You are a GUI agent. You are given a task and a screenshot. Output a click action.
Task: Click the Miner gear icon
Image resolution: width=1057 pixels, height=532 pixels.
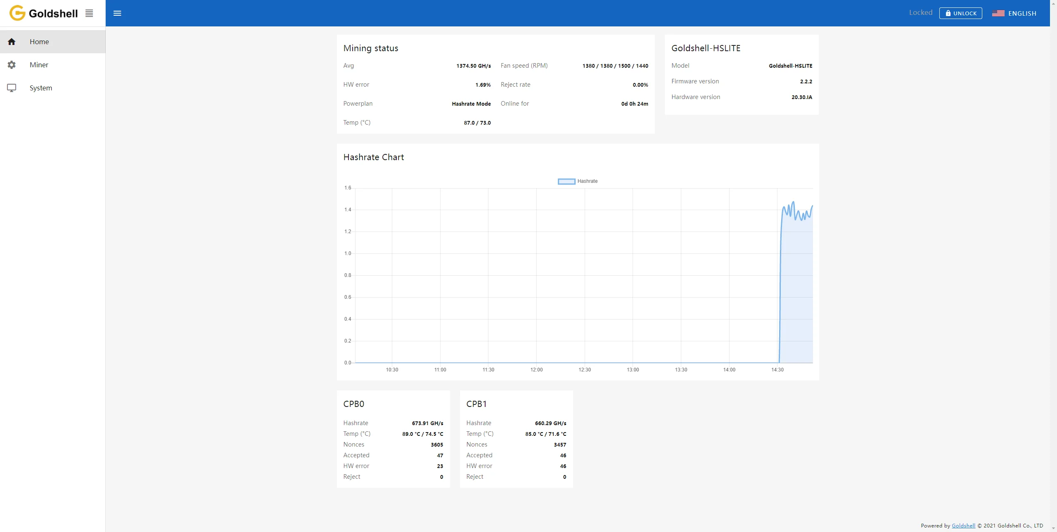tap(12, 65)
